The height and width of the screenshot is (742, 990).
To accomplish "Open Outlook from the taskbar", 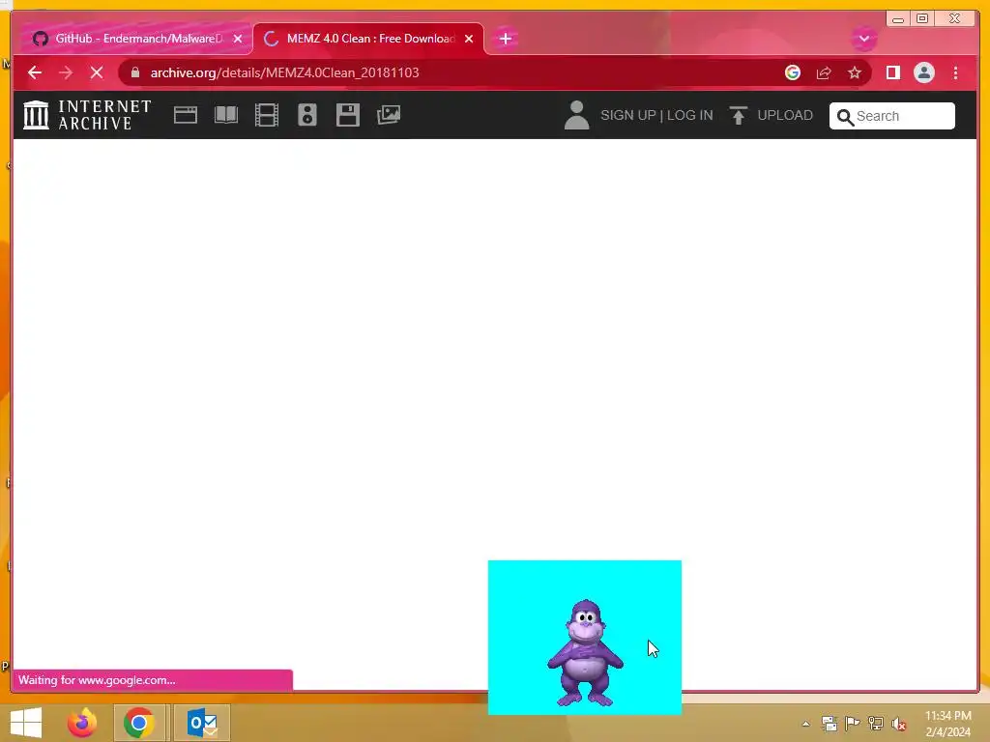I will coord(202,723).
